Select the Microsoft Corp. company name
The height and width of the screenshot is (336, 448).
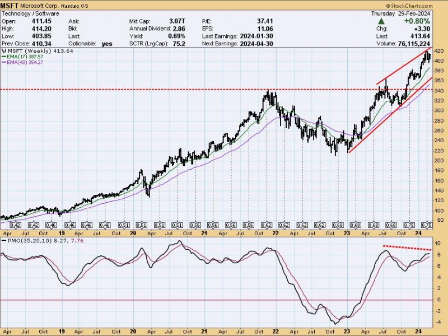(x=40, y=6)
